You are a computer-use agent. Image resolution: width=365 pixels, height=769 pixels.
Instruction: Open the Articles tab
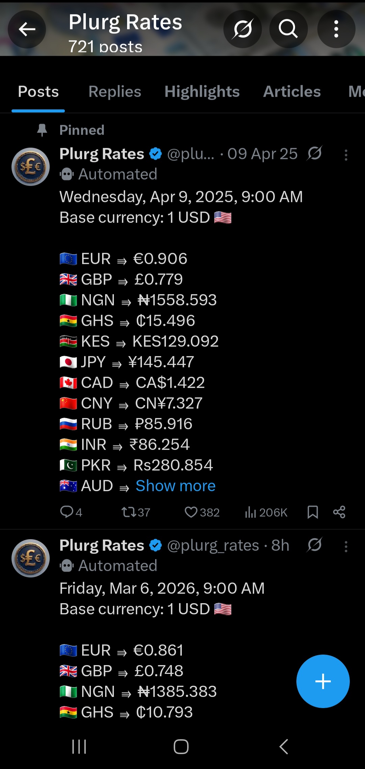pos(292,91)
